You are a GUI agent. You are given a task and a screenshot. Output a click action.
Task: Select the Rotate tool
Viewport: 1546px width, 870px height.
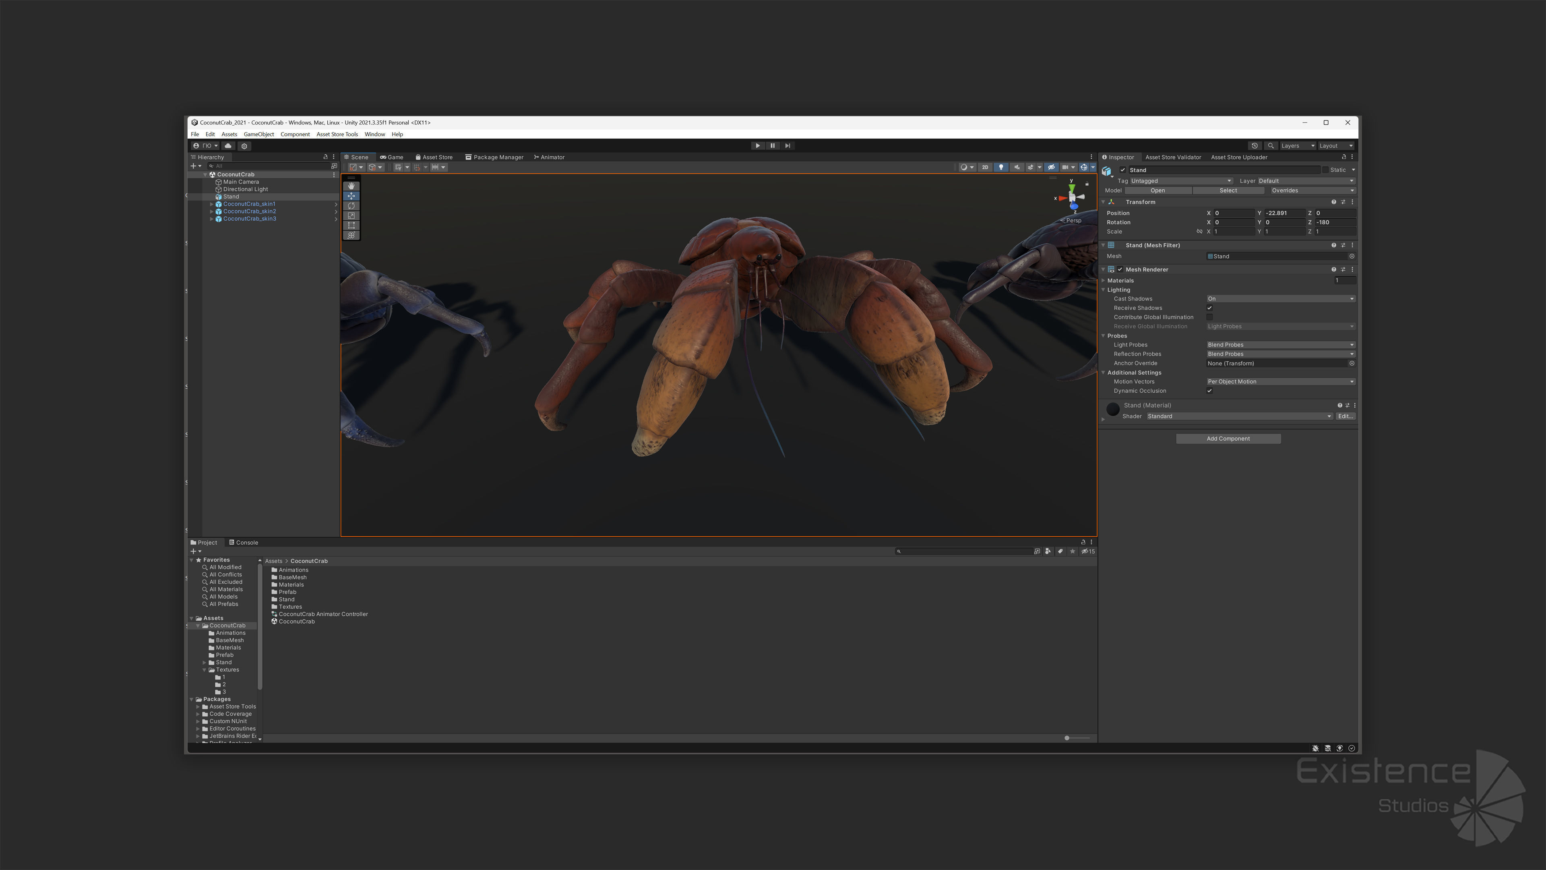tap(351, 206)
